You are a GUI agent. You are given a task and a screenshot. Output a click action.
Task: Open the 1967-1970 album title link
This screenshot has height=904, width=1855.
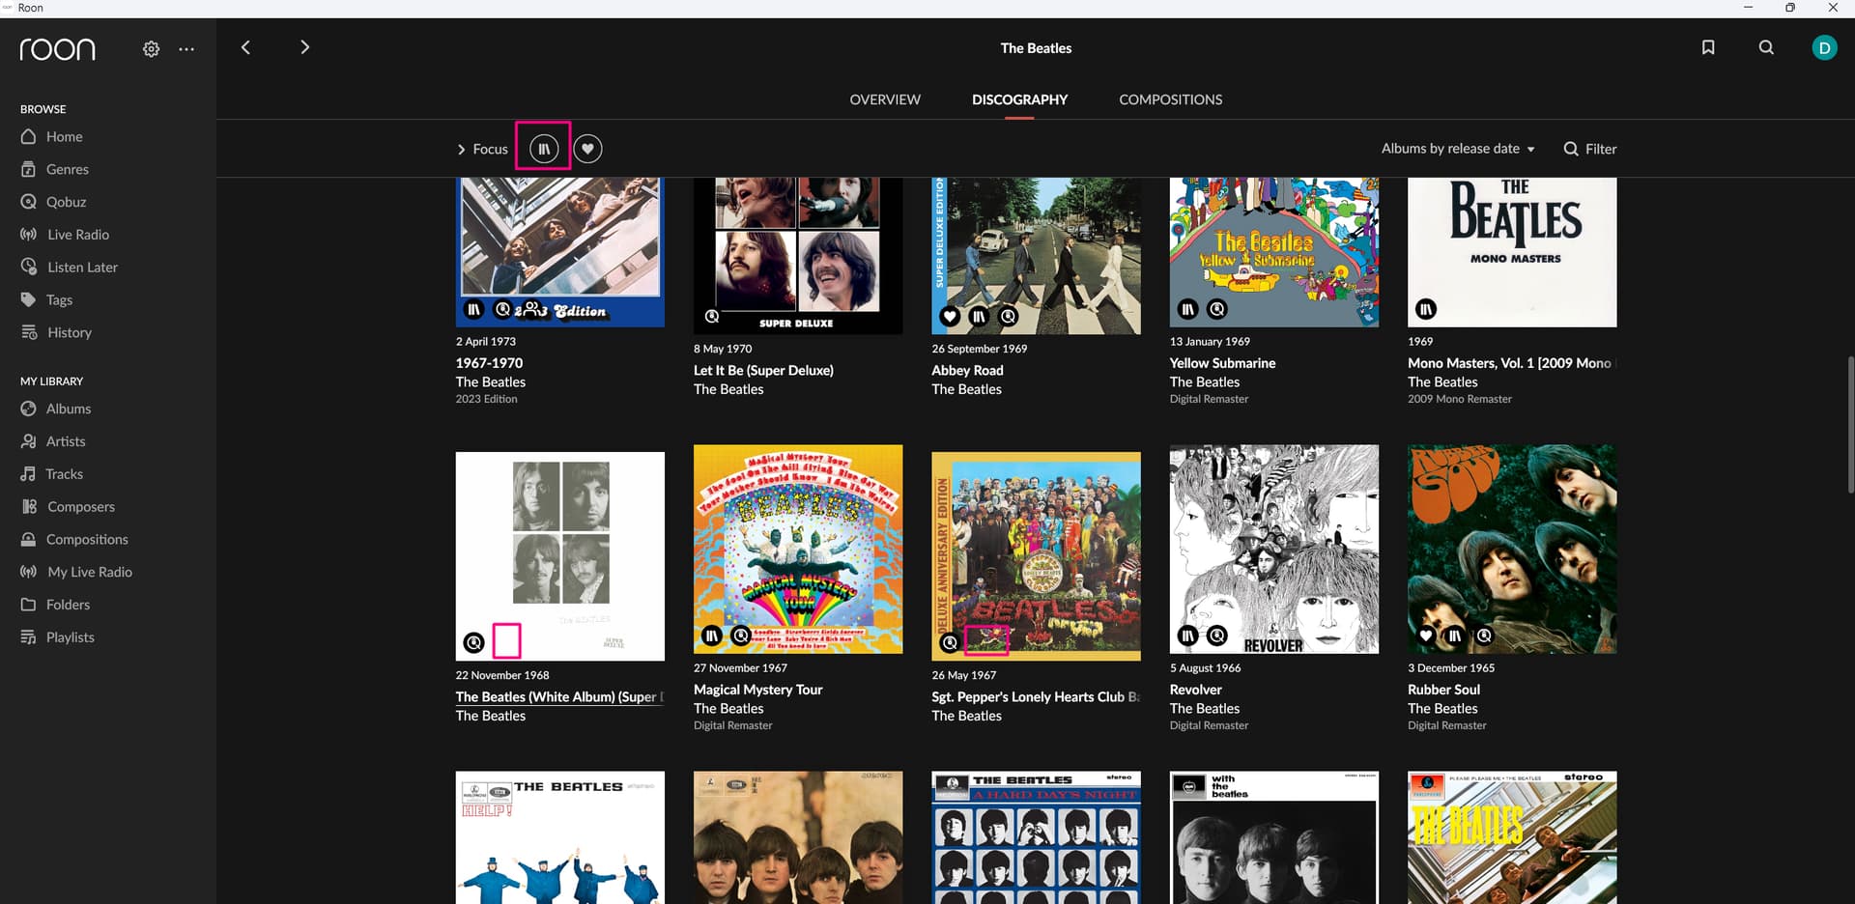[489, 363]
